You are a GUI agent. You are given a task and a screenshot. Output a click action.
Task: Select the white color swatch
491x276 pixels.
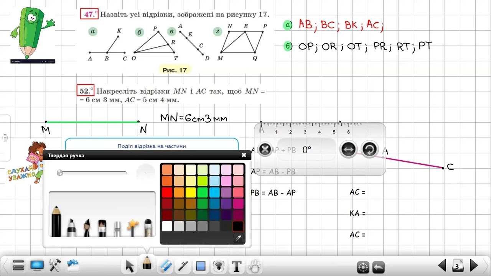pyautogui.click(x=167, y=226)
